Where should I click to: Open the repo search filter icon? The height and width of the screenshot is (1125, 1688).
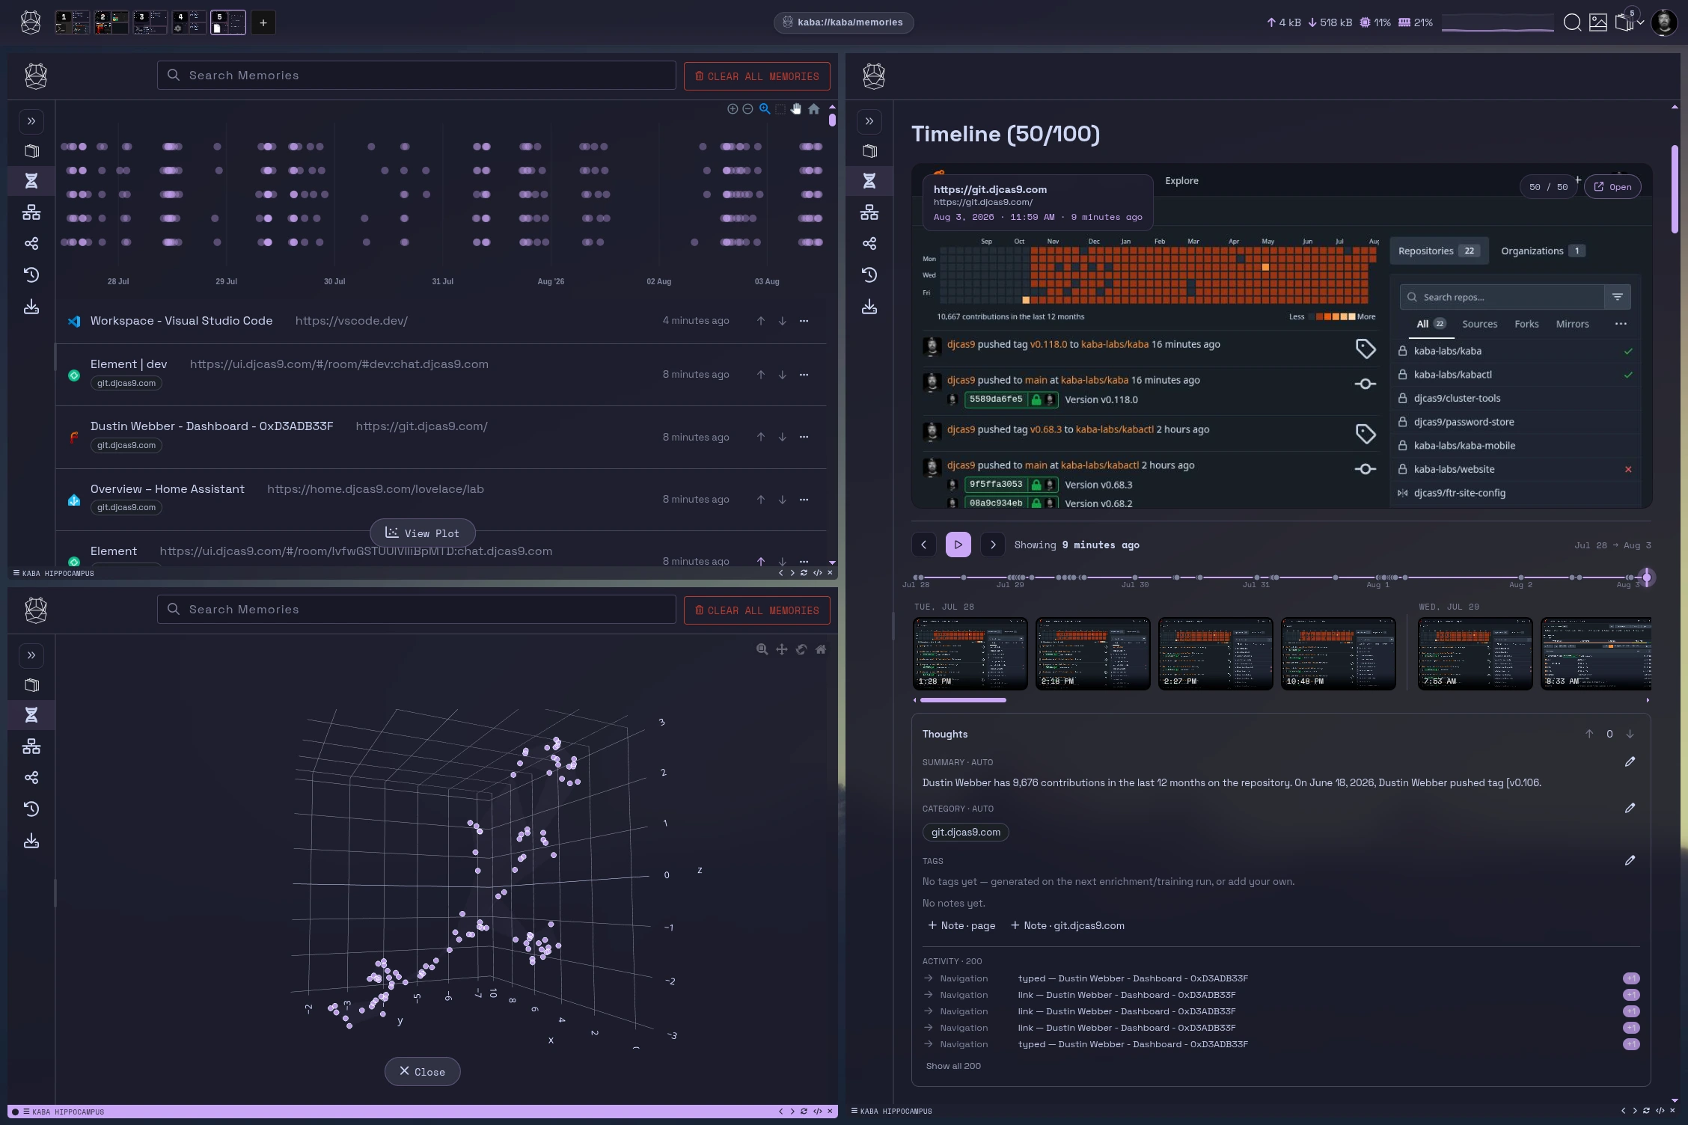[1618, 297]
